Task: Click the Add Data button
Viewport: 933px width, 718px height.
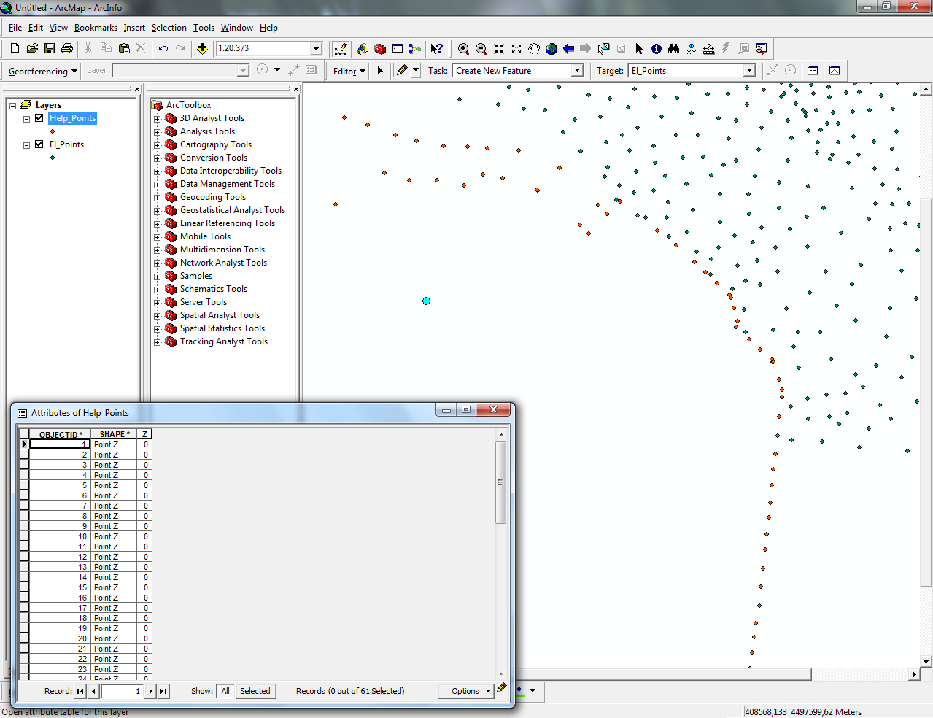Action: click(x=202, y=48)
